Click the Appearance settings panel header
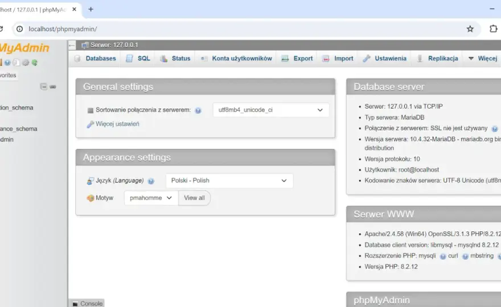The width and height of the screenshot is (501, 307). 206,157
